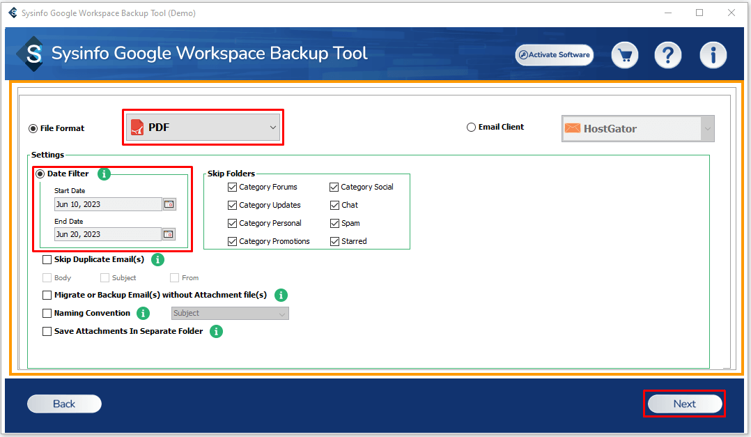Toggle Save Attachments In Separate Folder

click(x=47, y=332)
